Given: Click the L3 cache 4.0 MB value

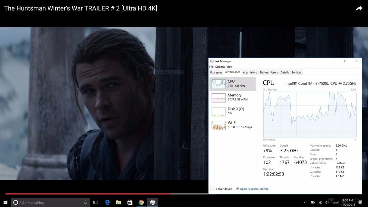Looking at the screenshot, I should point(340,176).
